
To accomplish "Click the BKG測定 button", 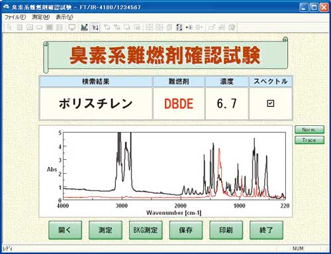I will pyautogui.click(x=146, y=230).
